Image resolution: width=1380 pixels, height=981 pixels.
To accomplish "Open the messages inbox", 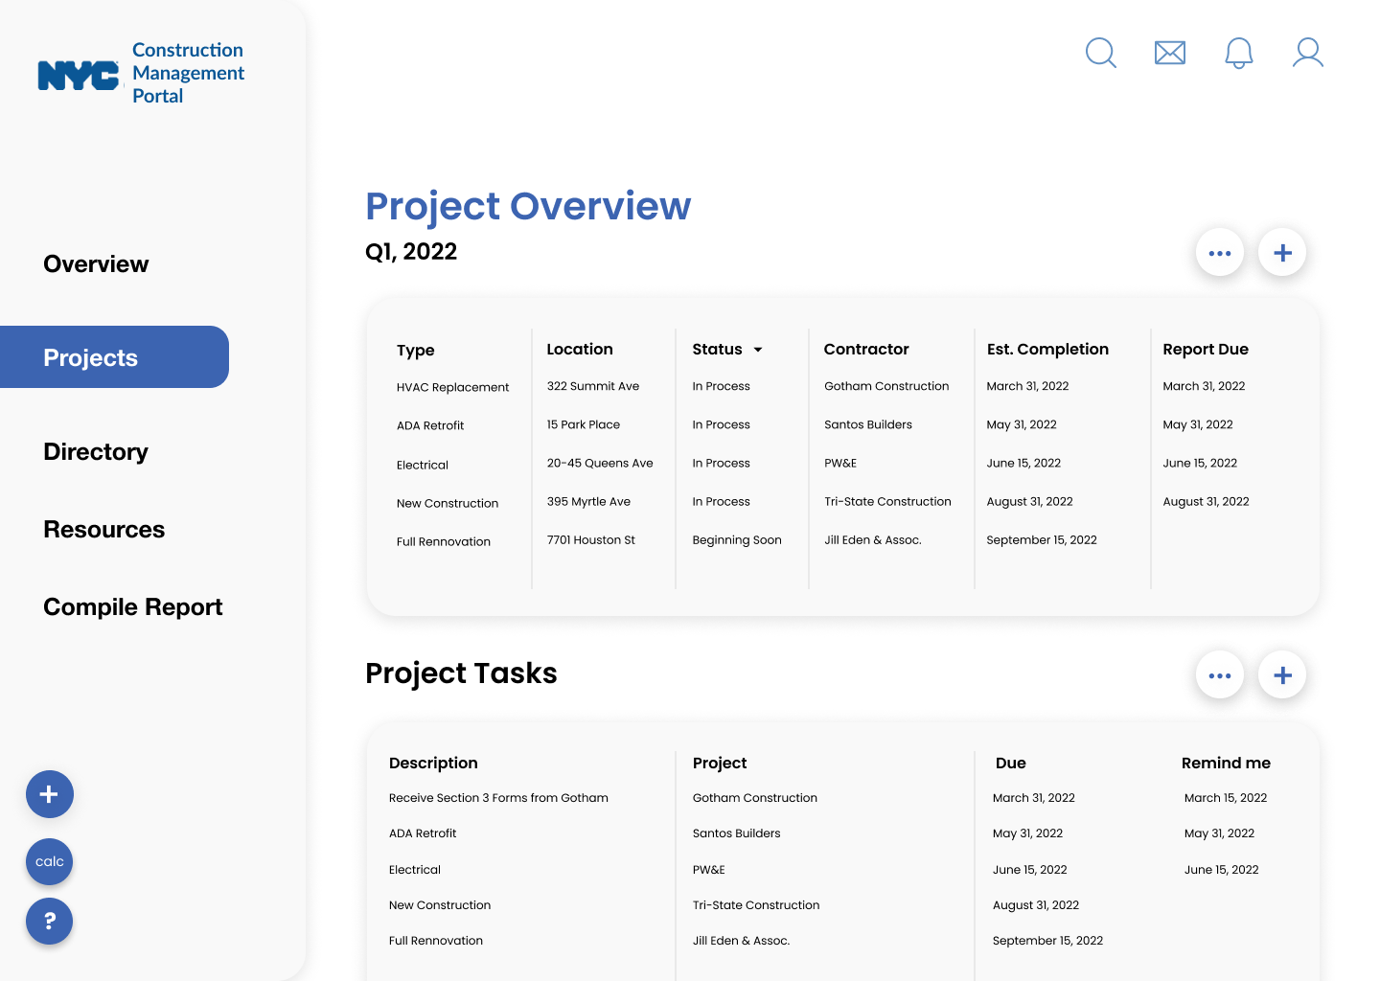I will point(1169,53).
